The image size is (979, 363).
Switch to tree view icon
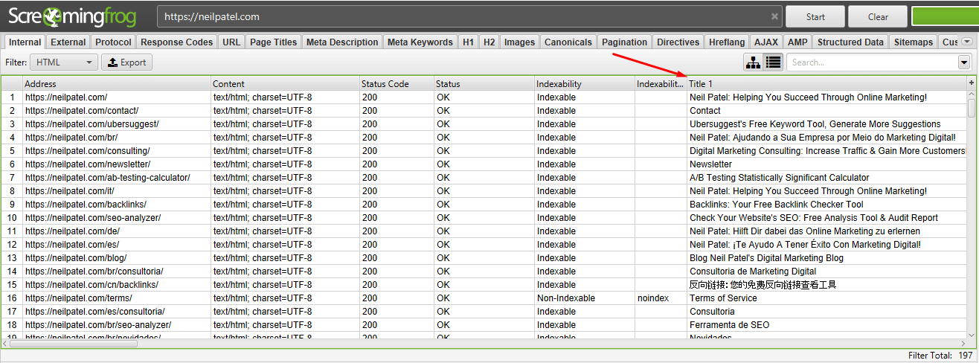(753, 62)
